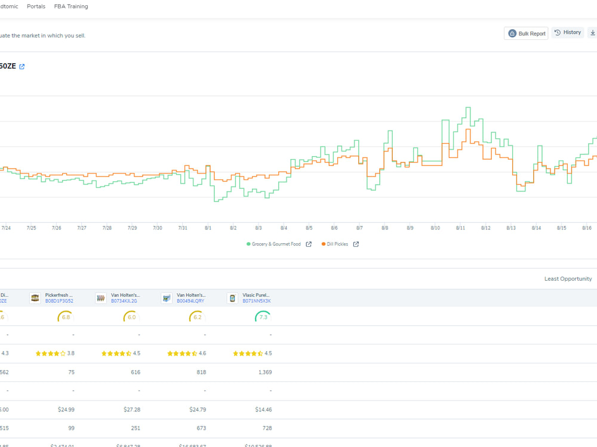The image size is (597, 447).
Task: Click the 6.2 score gauge
Action: [x=197, y=316]
